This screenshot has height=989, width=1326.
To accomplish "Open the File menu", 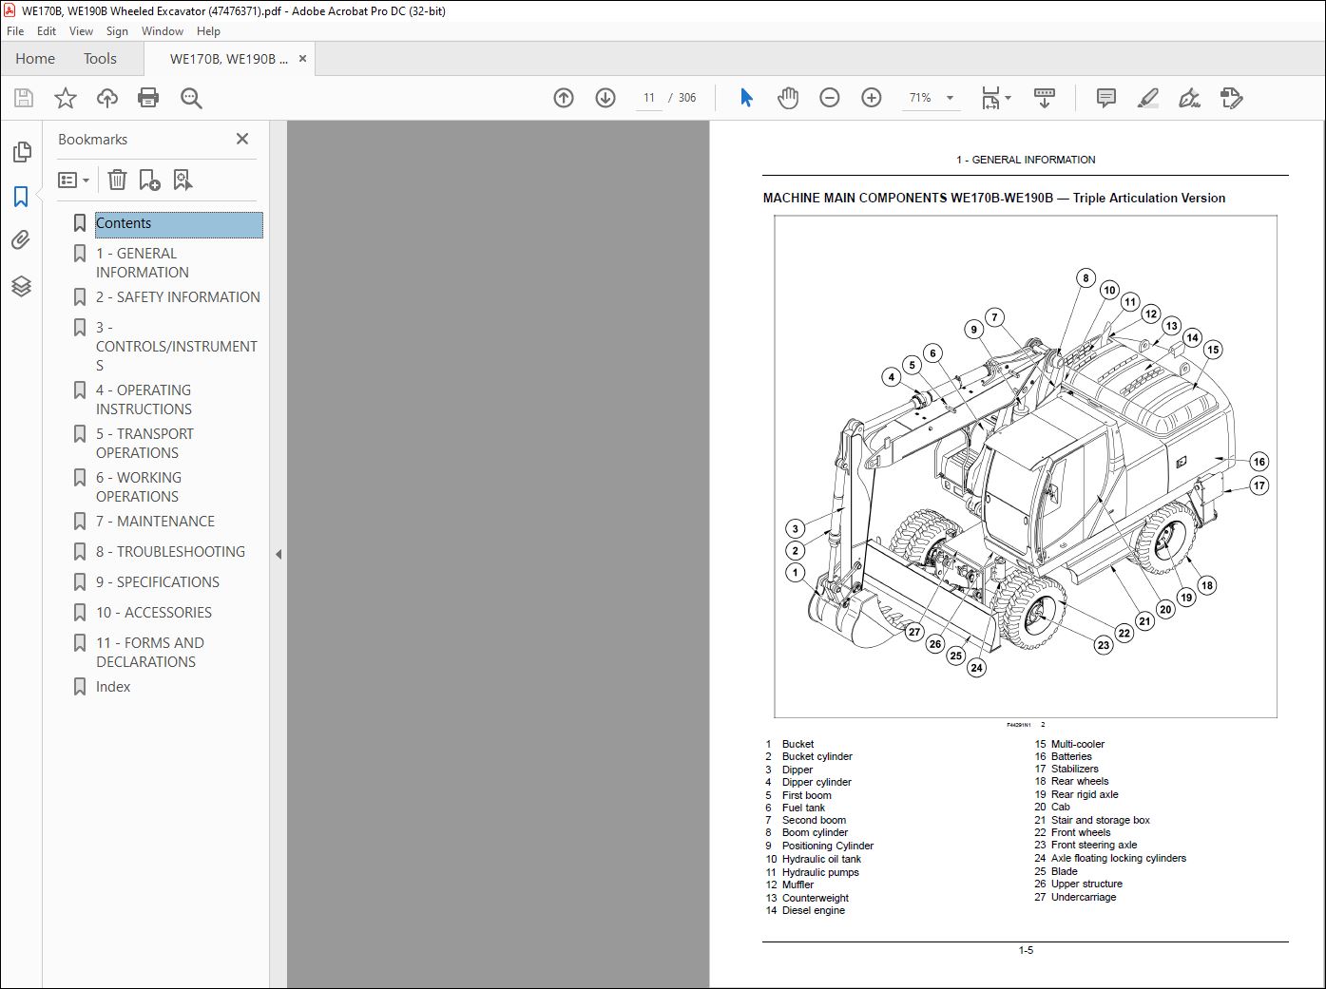I will 15,31.
